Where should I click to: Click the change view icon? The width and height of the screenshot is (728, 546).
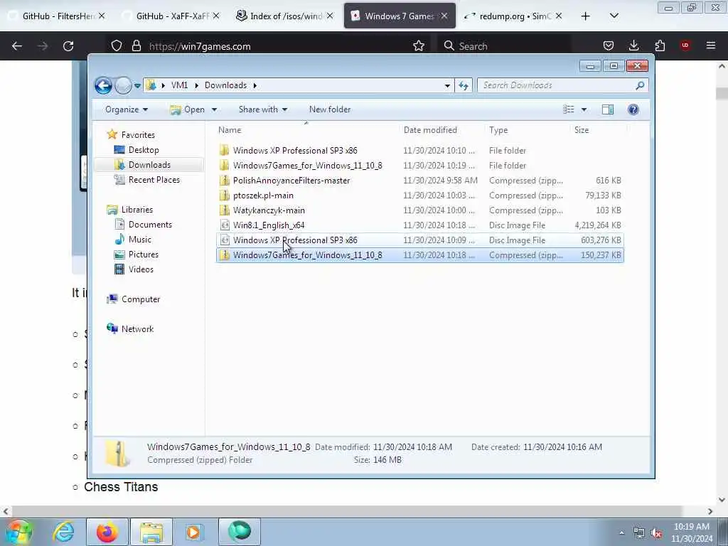click(x=569, y=109)
